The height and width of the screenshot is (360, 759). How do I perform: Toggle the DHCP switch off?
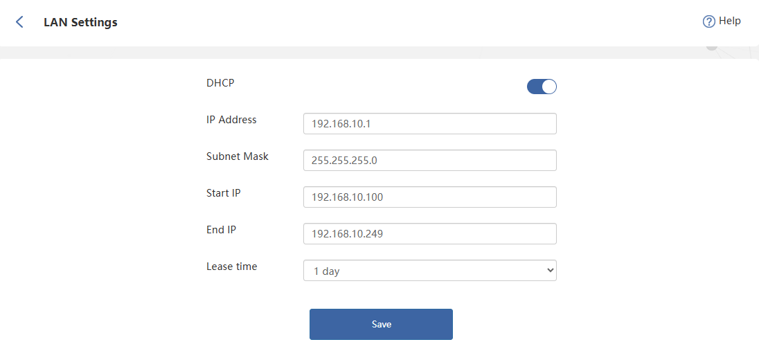[x=542, y=87]
